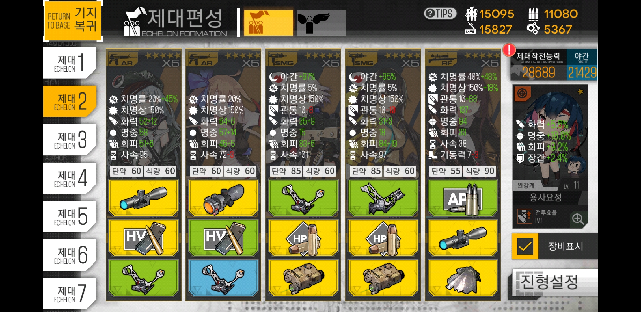Image resolution: width=641 pixels, height=312 pixels.
Task: Click the 용사요정 fairy portrait card
Action: coord(550,156)
